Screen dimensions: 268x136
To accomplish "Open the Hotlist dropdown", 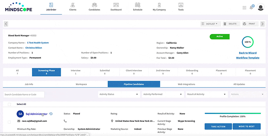I will click(x=209, y=24).
